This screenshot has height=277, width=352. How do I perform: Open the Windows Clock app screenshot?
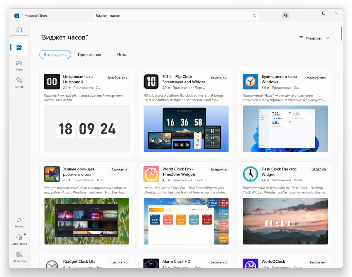285,129
